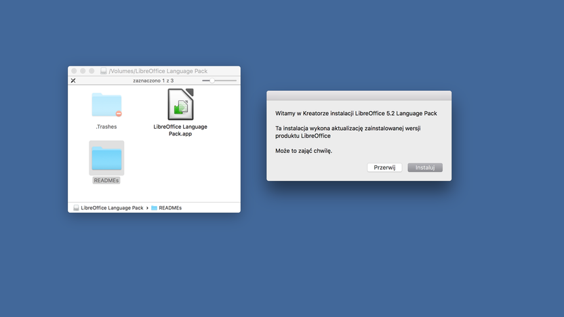564x317 pixels.
Task: Click the installer dialog title bar
Action: pyautogui.click(x=359, y=96)
